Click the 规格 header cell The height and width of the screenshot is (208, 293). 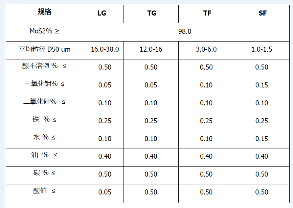point(44,12)
